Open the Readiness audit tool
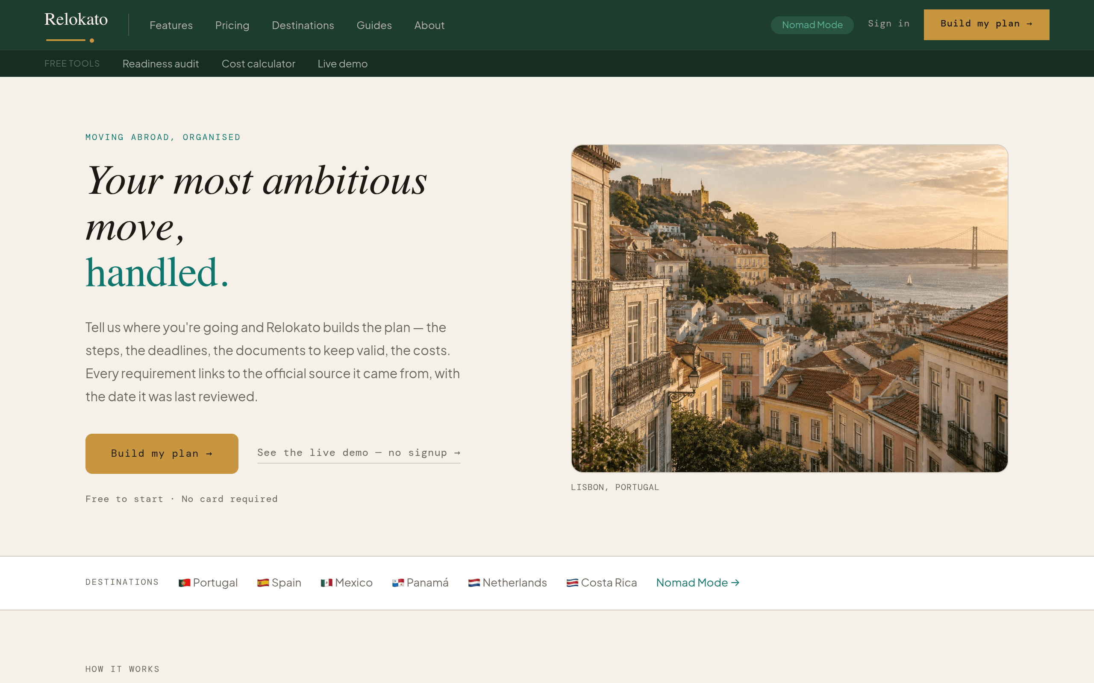1094x683 pixels. pos(161,64)
